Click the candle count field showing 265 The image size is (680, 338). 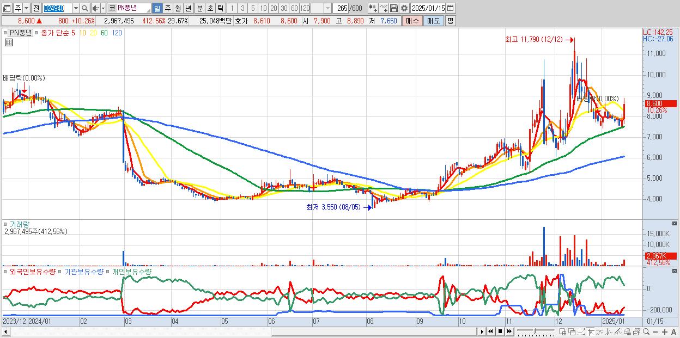341,8
